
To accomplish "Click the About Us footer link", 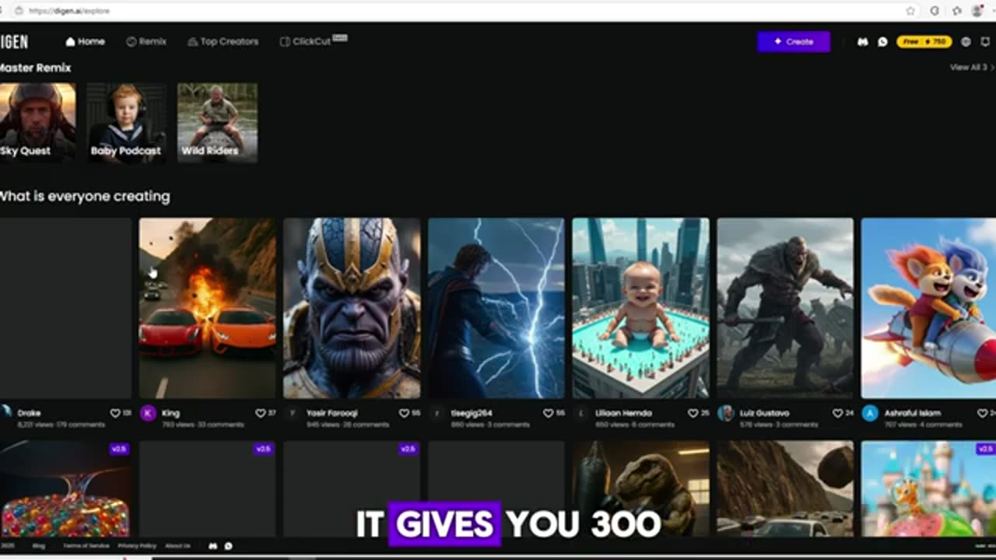I will tap(178, 546).
